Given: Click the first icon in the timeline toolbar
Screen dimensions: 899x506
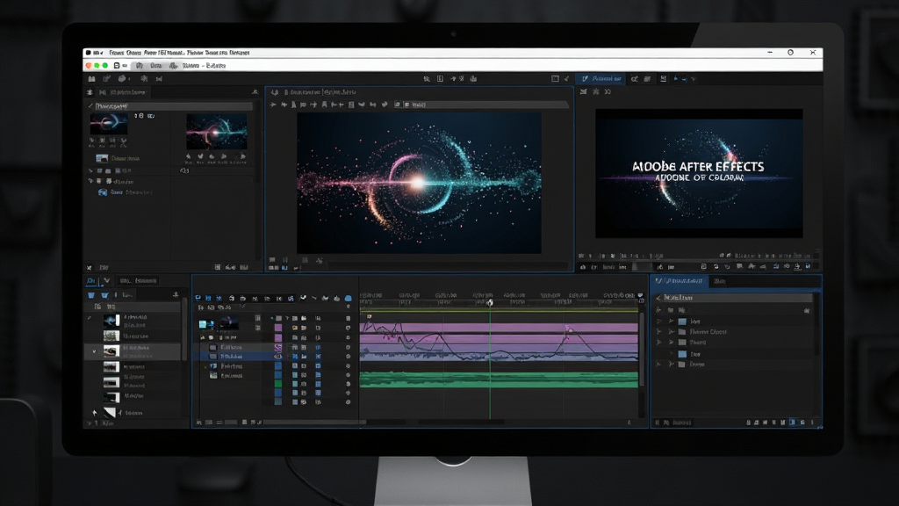Looking at the screenshot, I should tap(198, 299).
